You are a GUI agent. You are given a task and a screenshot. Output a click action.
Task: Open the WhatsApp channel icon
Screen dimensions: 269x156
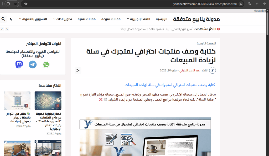(46, 65)
